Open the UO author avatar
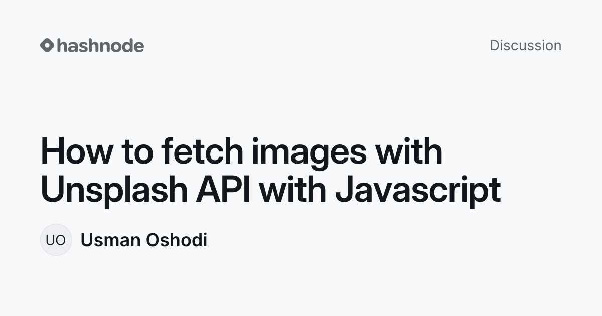602x316 pixels. [56, 240]
